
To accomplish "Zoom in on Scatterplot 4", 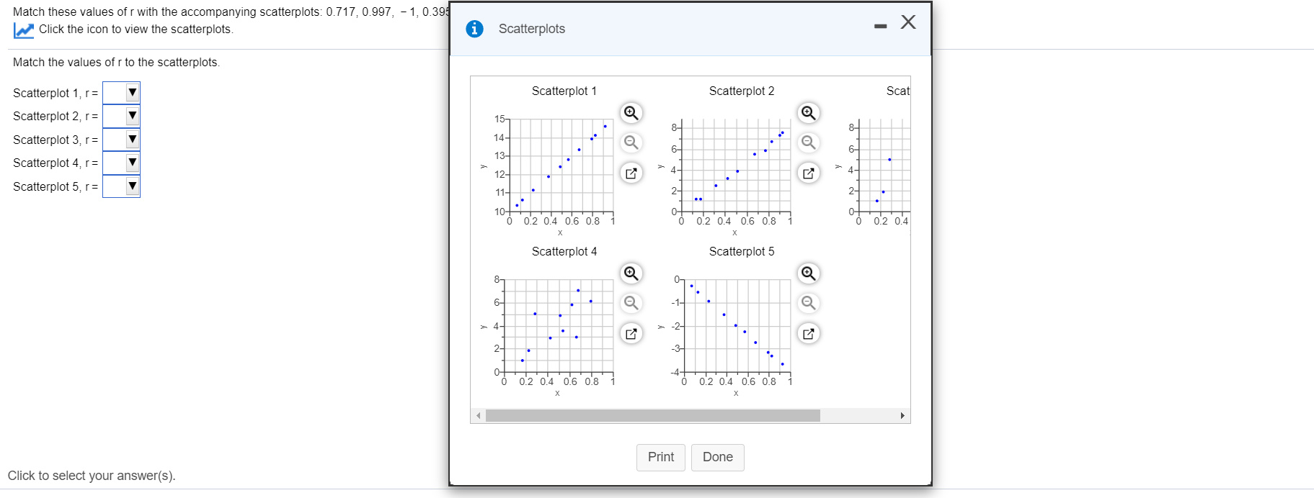I will pyautogui.click(x=631, y=273).
